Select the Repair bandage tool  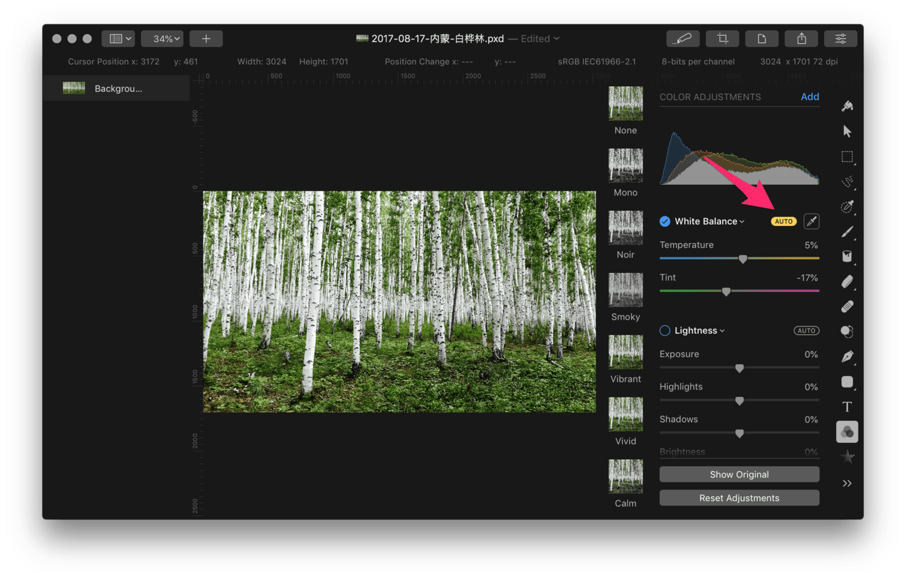coord(847,307)
